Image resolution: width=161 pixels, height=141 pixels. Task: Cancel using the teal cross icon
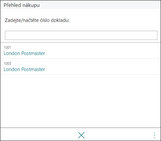pyautogui.click(x=81, y=135)
